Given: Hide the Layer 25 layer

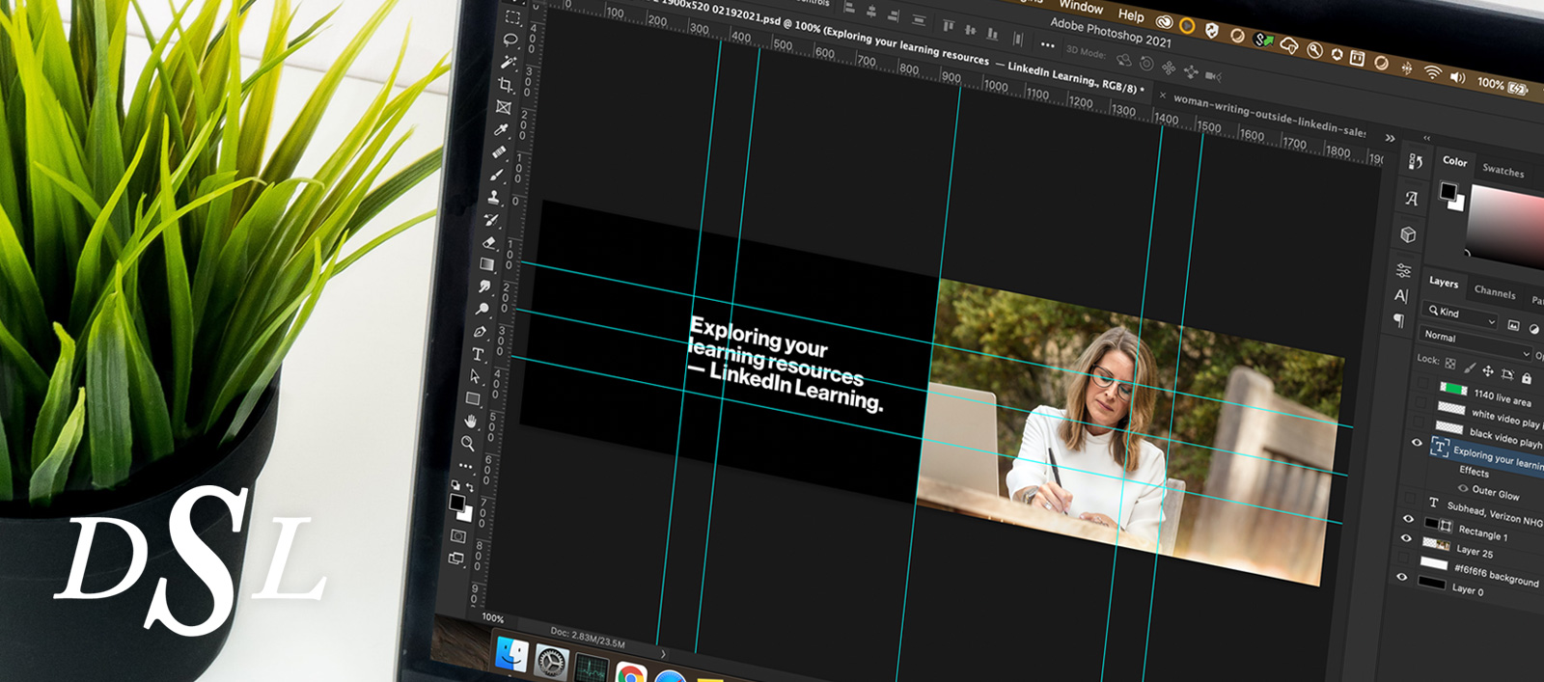Looking at the screenshot, I should pyautogui.click(x=1406, y=538).
